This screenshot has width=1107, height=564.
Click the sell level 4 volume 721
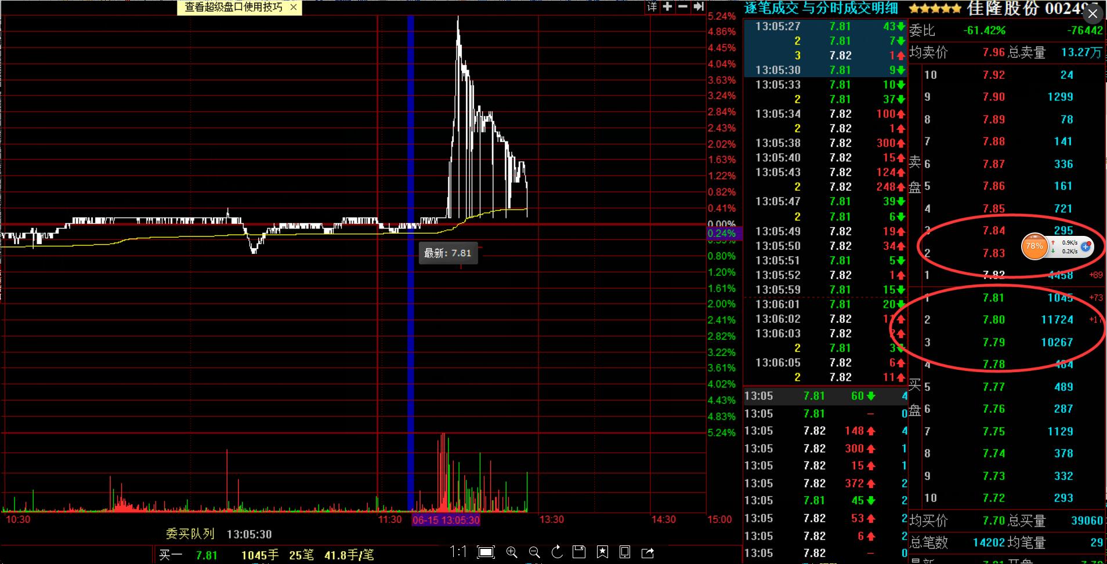[1063, 209]
